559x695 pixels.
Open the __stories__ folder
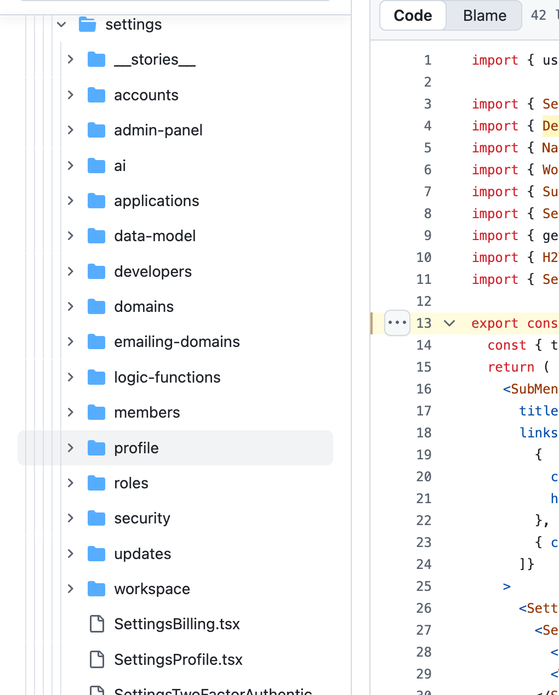(x=155, y=59)
